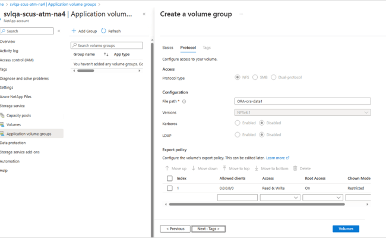Click the File path input field
Screen dimensions: 386x238
click(x=302, y=101)
